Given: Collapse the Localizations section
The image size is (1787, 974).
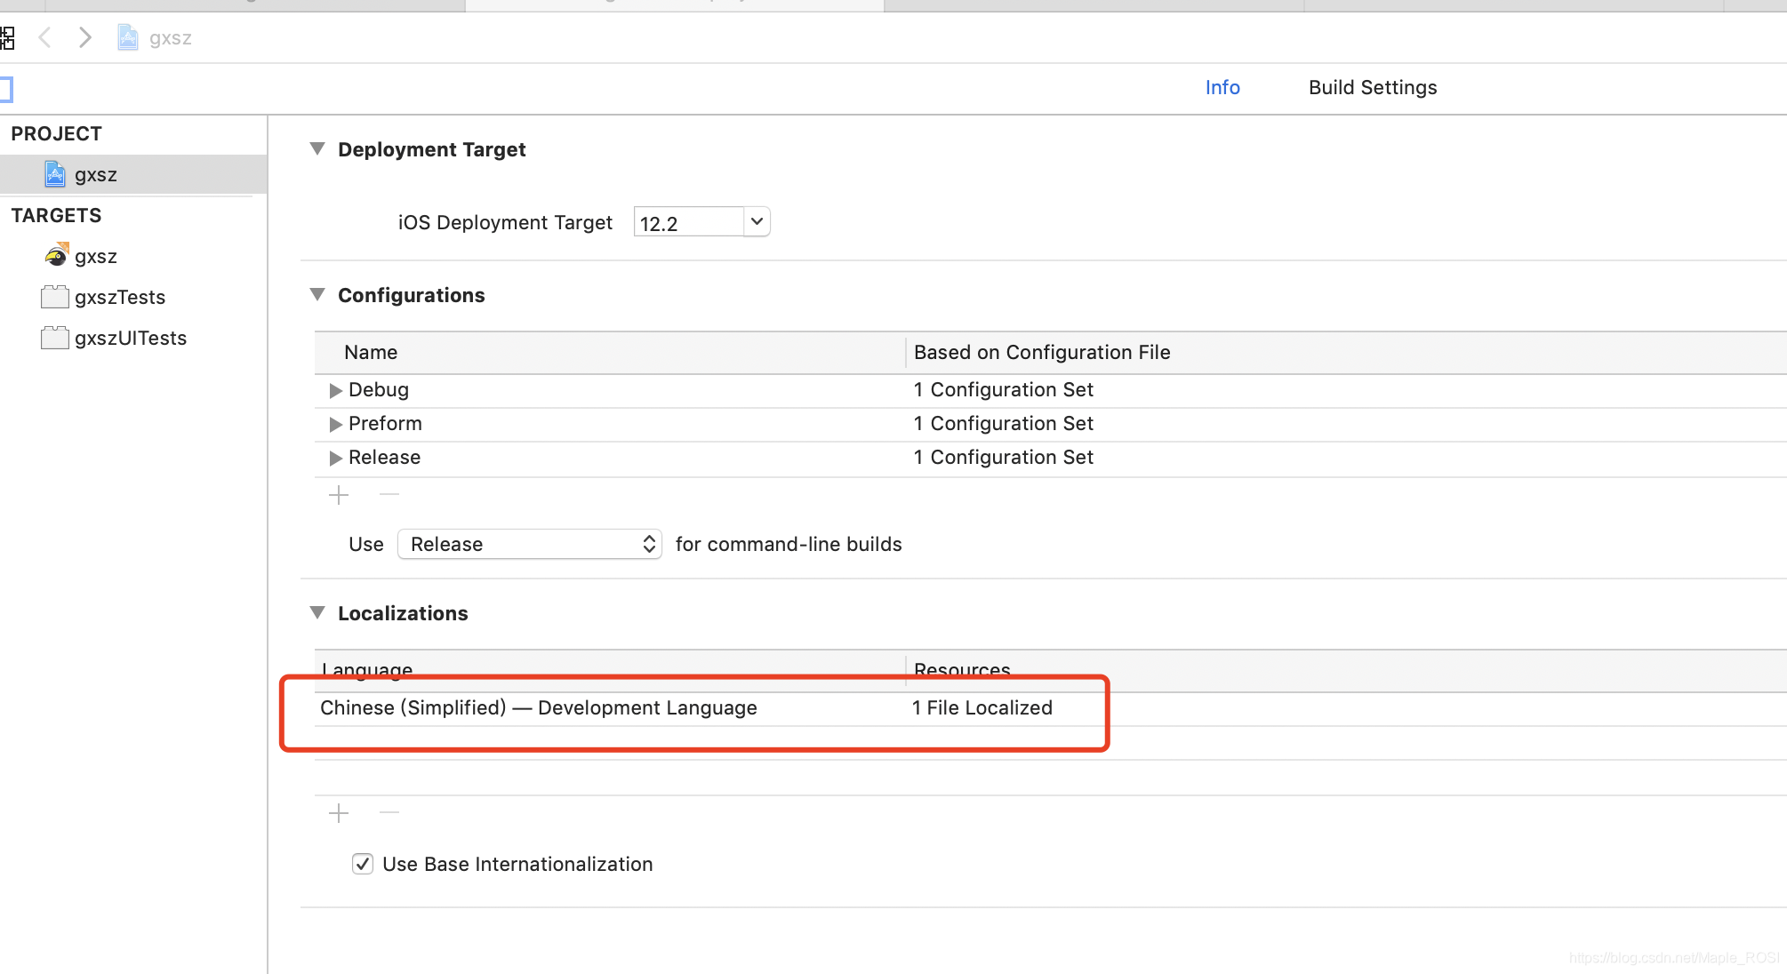Looking at the screenshot, I should pyautogui.click(x=317, y=612).
